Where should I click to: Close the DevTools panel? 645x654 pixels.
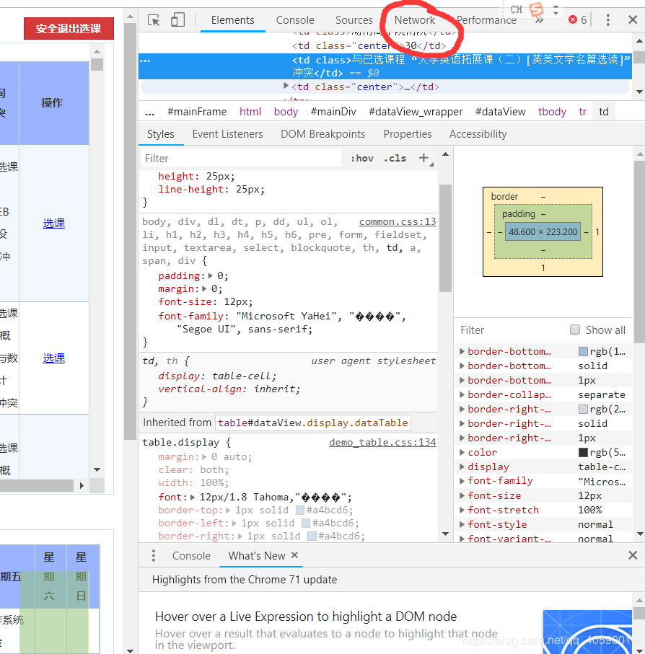[633, 19]
